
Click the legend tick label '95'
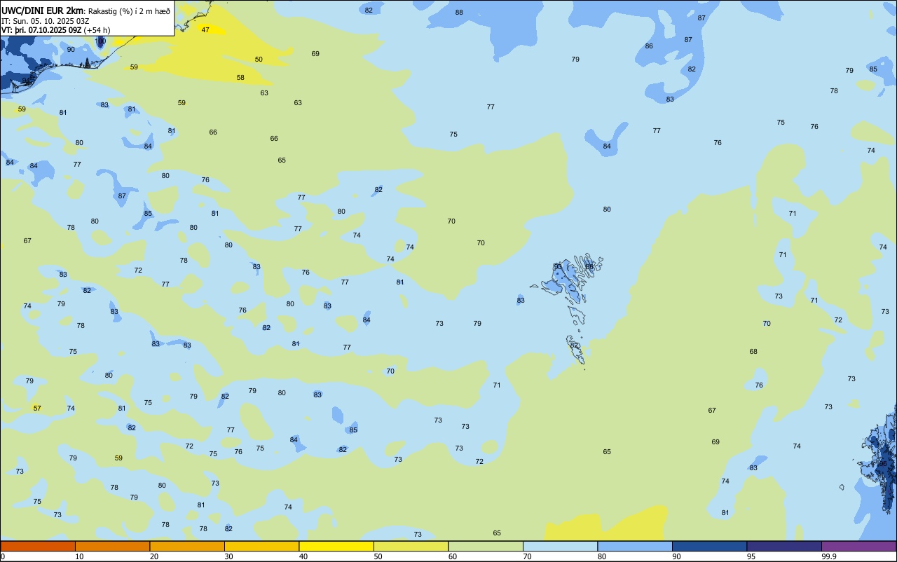pyautogui.click(x=751, y=556)
